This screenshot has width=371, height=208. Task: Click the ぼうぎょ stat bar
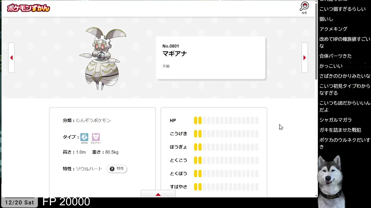226,147
